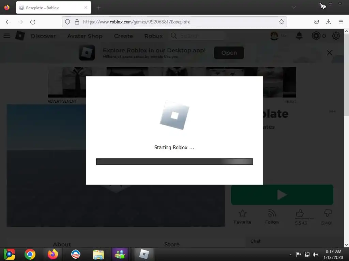List all tabs dropdown arrow

(294, 7)
